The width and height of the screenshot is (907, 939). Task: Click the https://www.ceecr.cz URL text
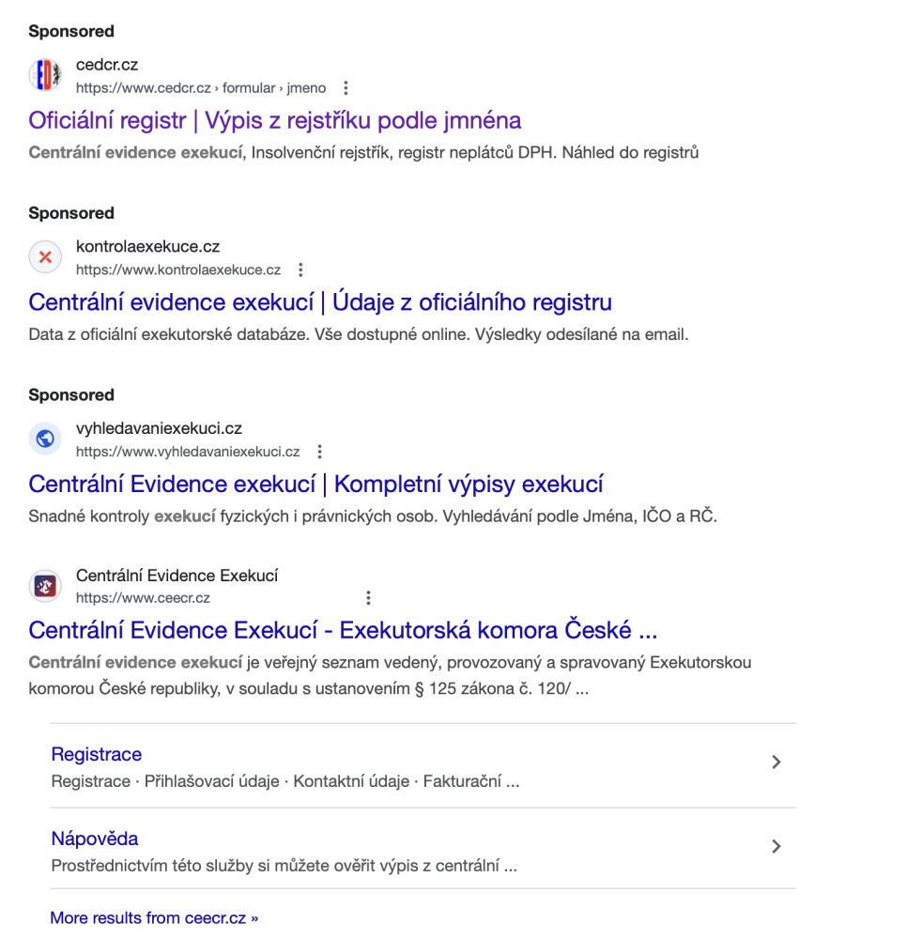coord(143,598)
